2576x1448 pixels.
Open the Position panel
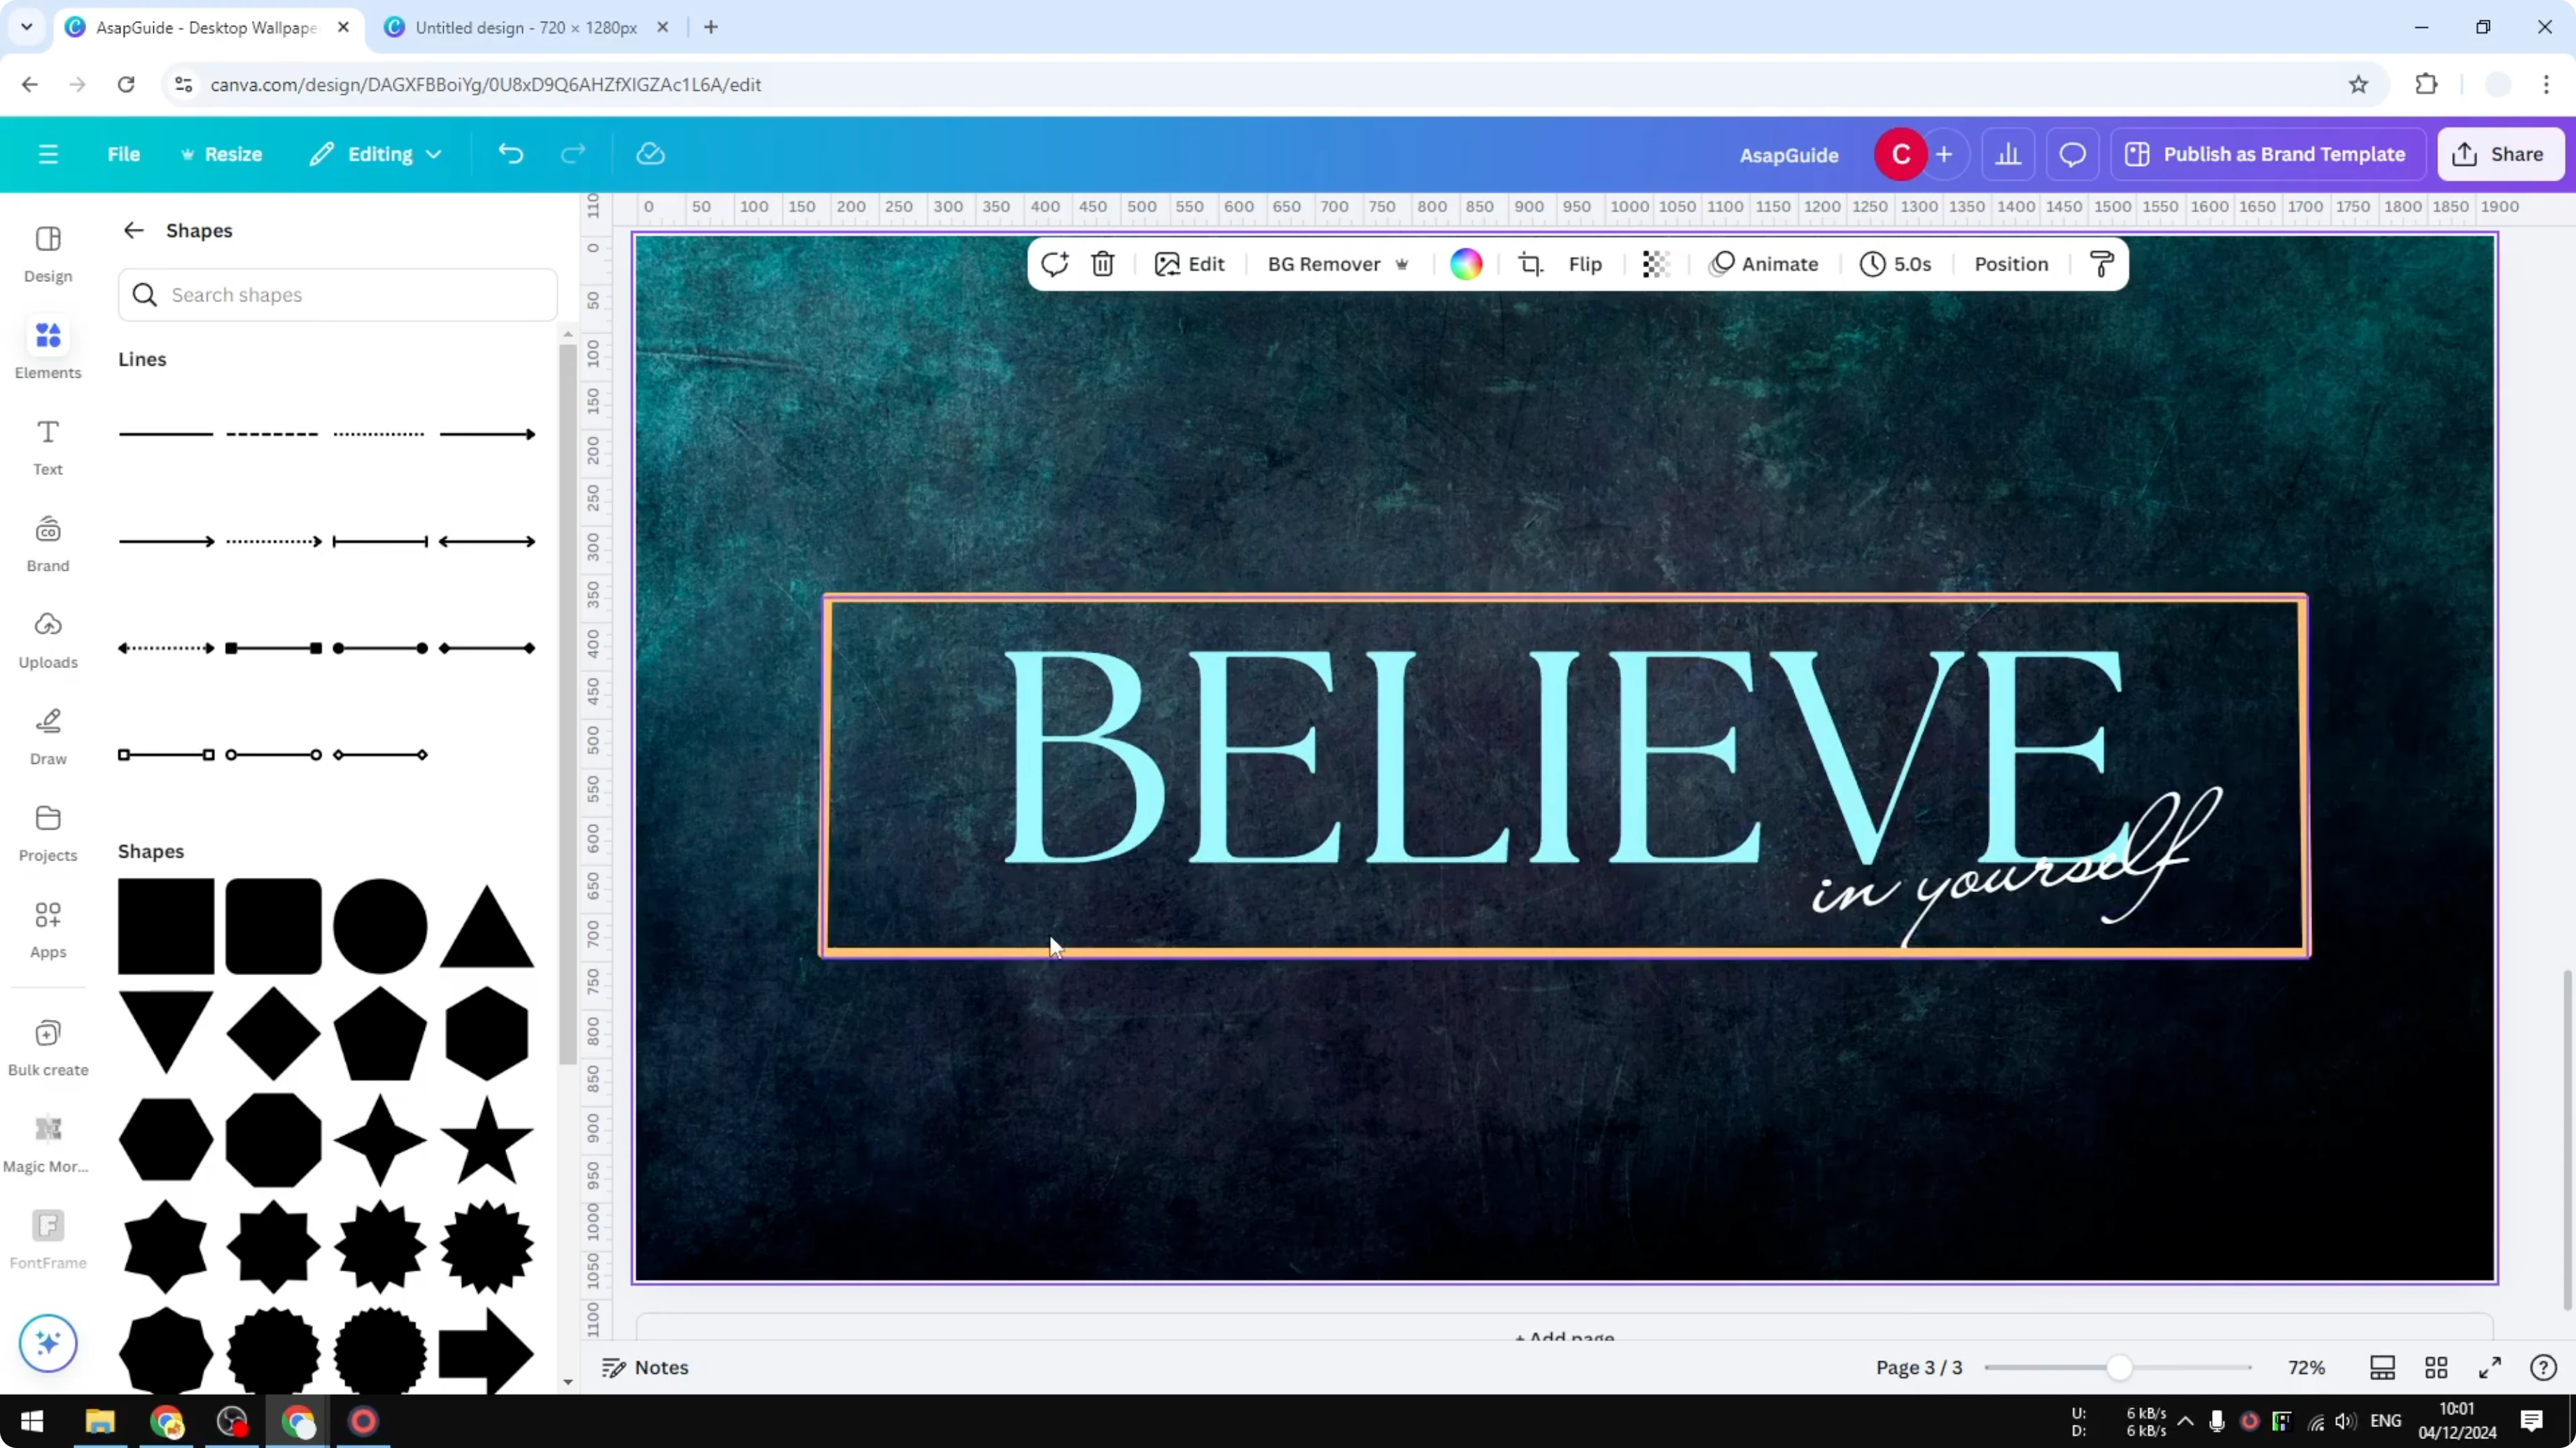tap(2011, 264)
